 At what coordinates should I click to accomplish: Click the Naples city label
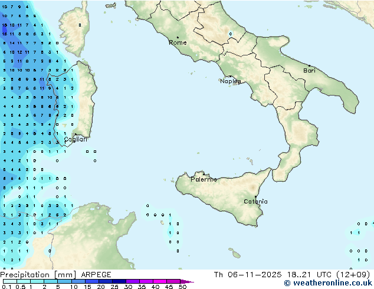[231, 81]
